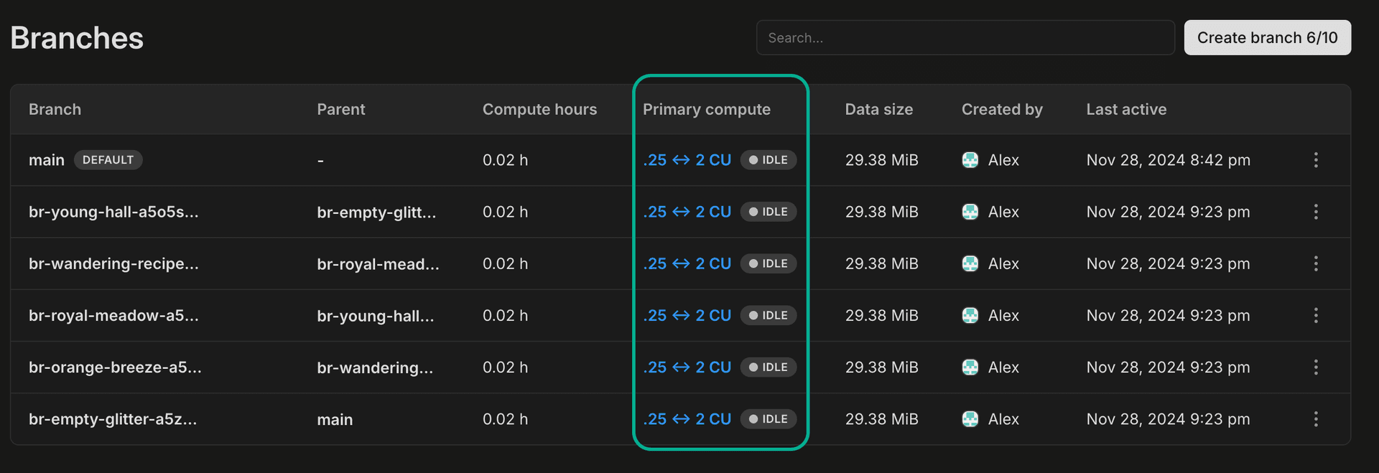The width and height of the screenshot is (1379, 473).
Task: Edit compute size for the br-orange-breeze row
Action: (687, 367)
